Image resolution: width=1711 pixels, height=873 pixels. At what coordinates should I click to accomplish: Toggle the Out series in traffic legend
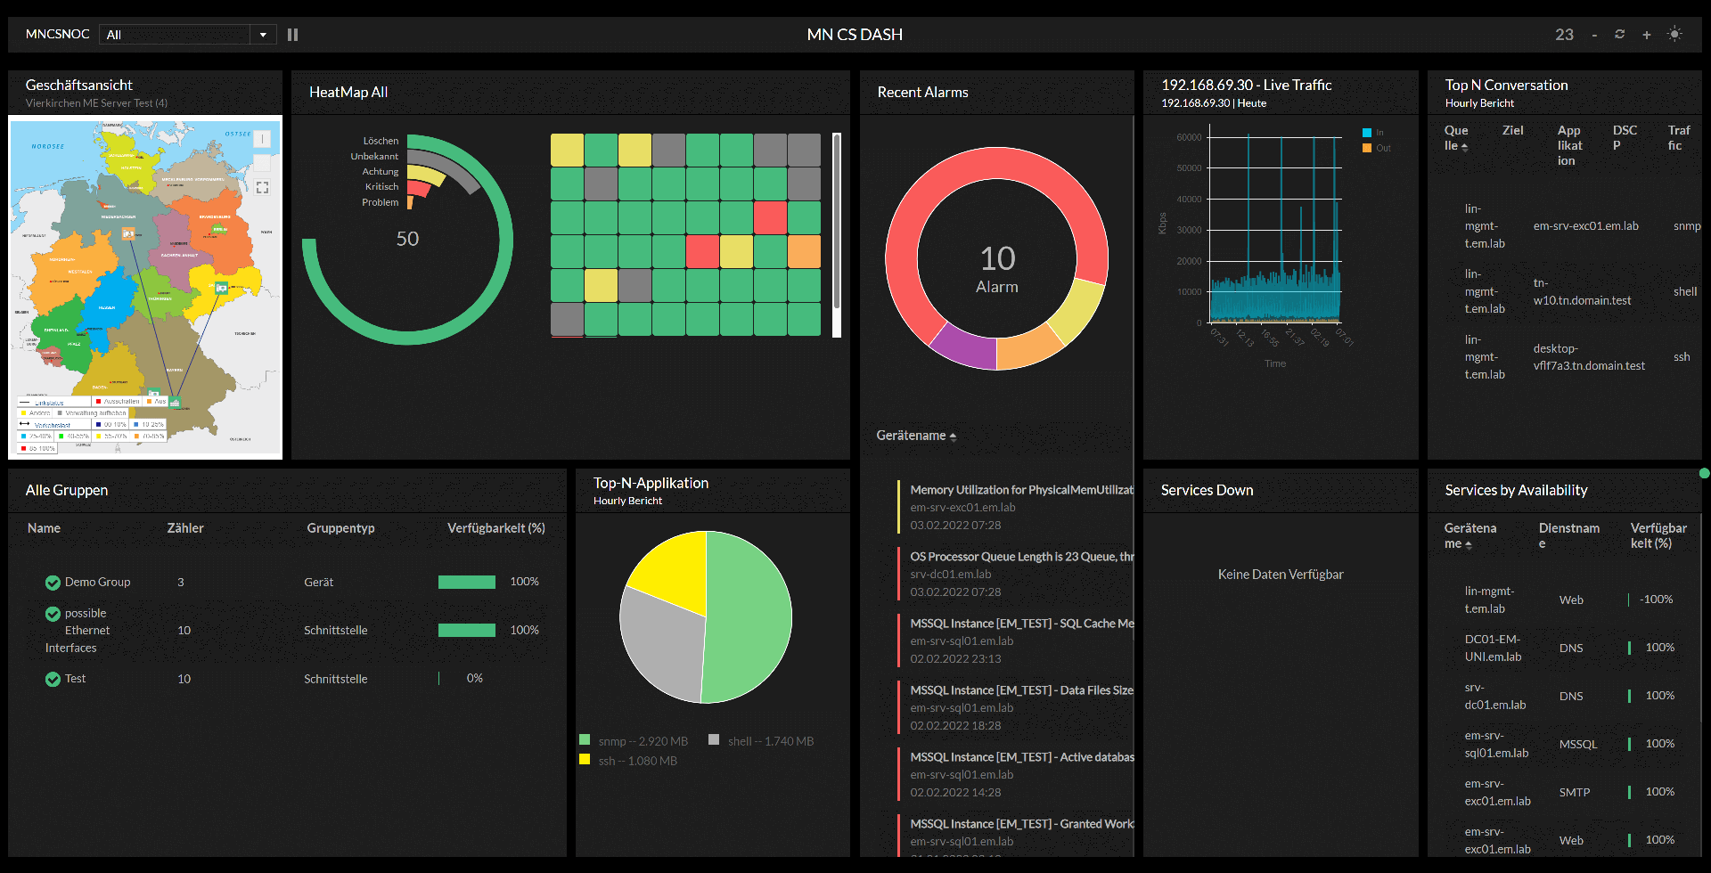click(x=1375, y=148)
